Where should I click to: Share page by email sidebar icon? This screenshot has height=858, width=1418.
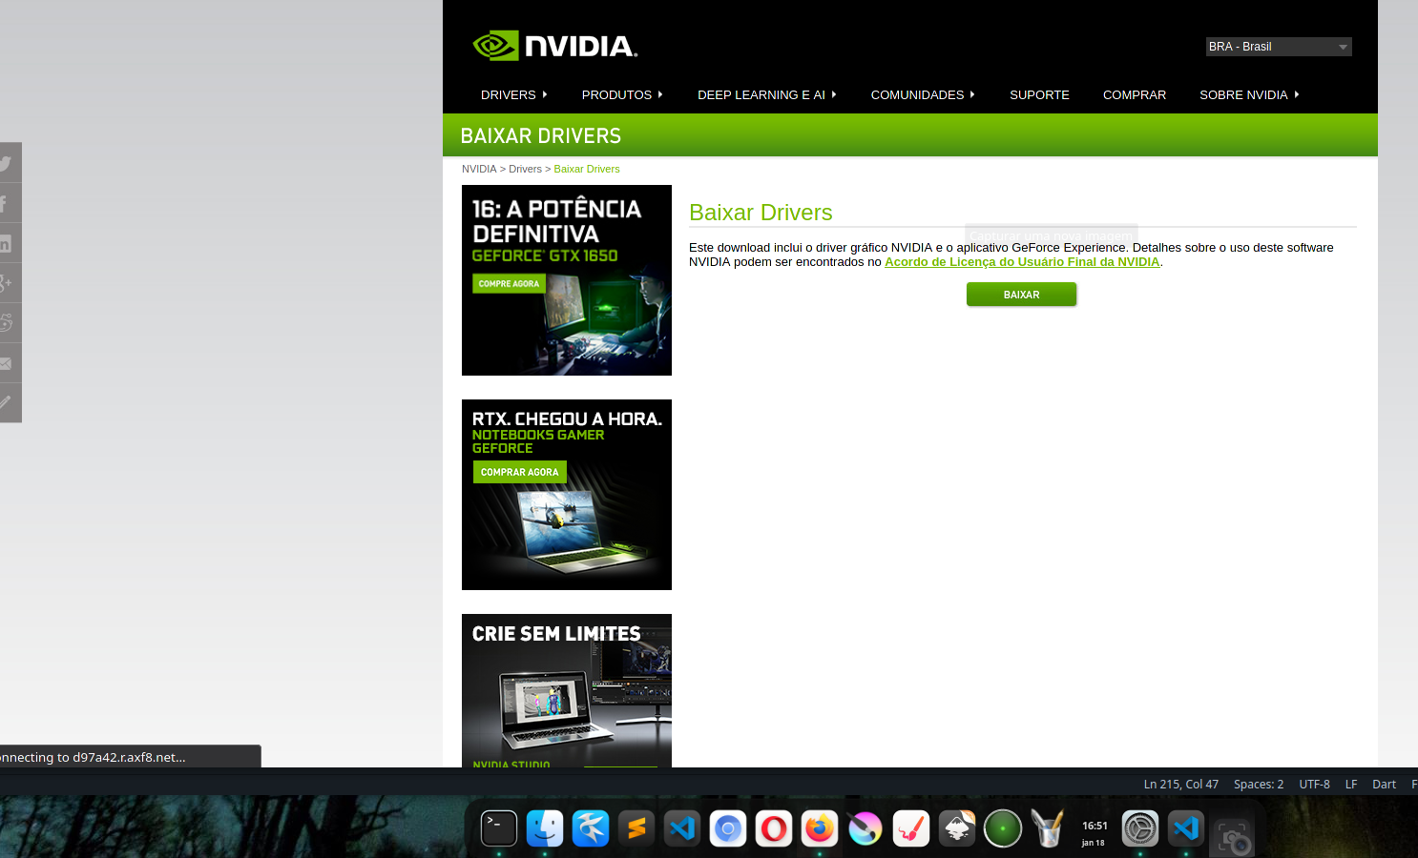click(9, 363)
